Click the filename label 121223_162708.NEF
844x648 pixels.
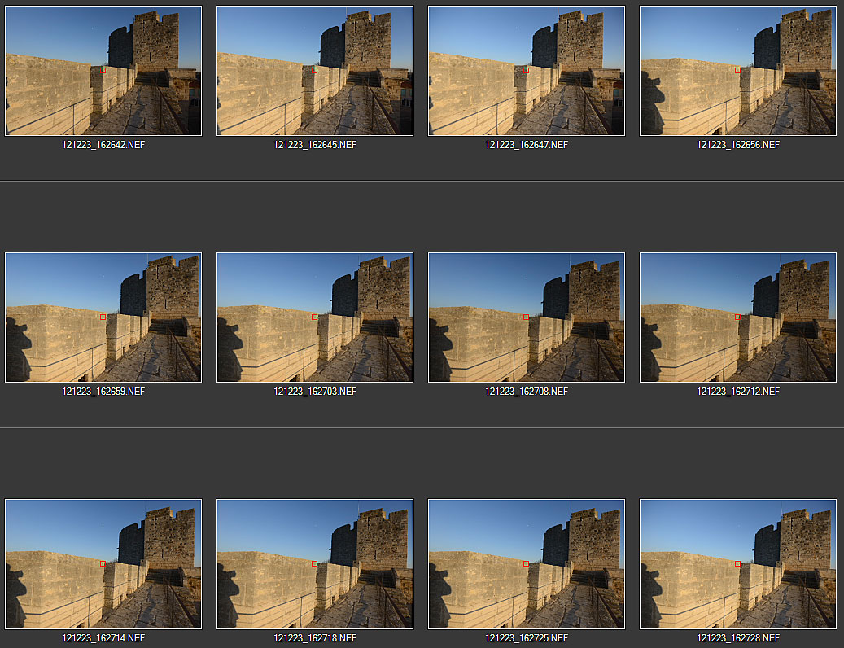click(527, 392)
